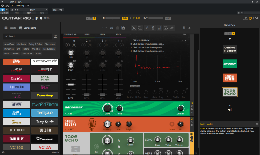Open the title bar dropdown triangle

point(2,2)
